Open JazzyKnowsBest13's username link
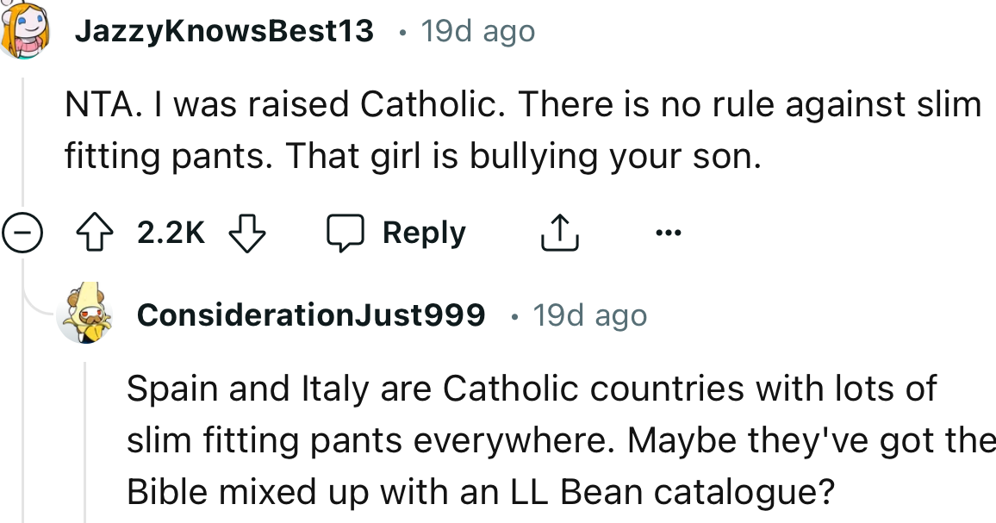Viewport: 996px width, 523px height. 225,31
